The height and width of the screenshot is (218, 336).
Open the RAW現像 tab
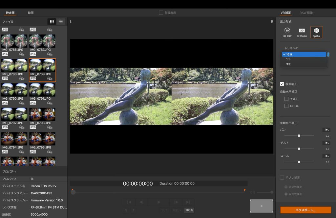(x=306, y=13)
